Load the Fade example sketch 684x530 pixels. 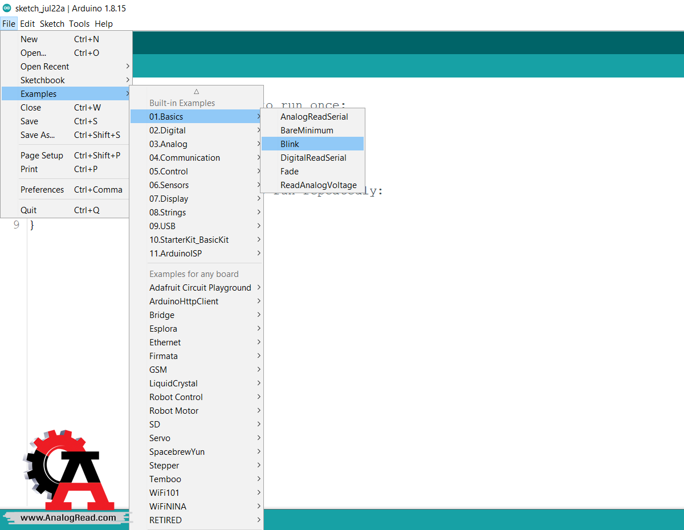[312, 172]
